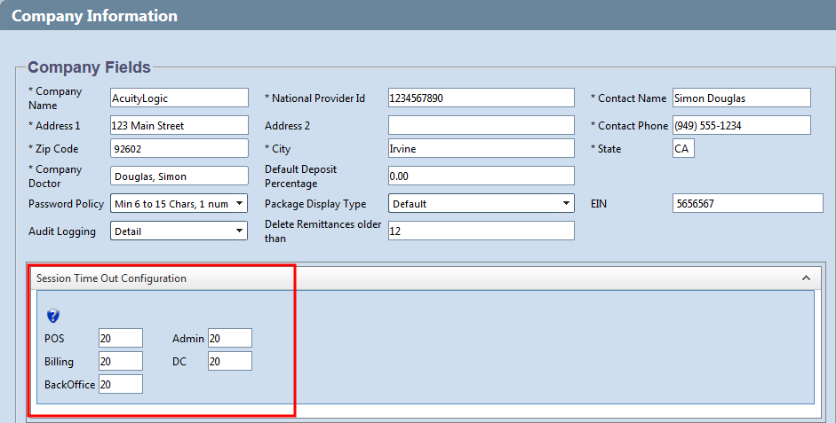836x423 pixels.
Task: Select the State field showing CA
Action: pos(682,149)
